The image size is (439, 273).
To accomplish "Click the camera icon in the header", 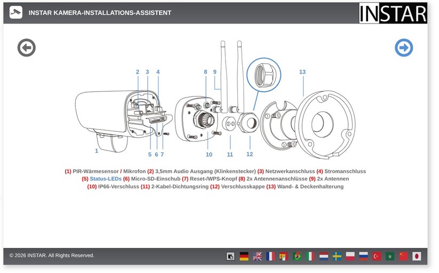I will 16,13.
